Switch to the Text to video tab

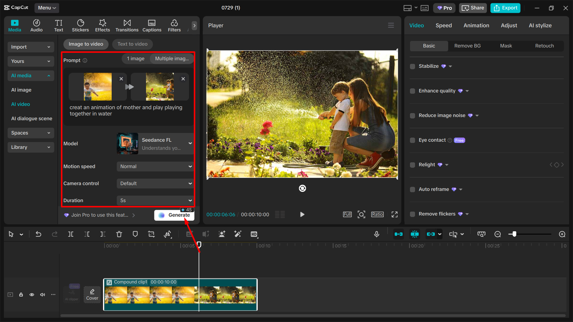(132, 44)
